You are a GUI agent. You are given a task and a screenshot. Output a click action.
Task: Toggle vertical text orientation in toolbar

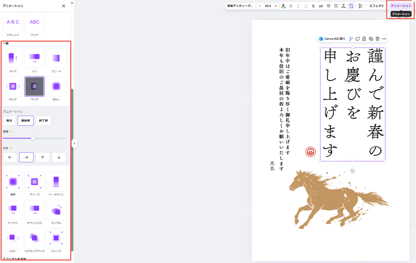point(351,6)
